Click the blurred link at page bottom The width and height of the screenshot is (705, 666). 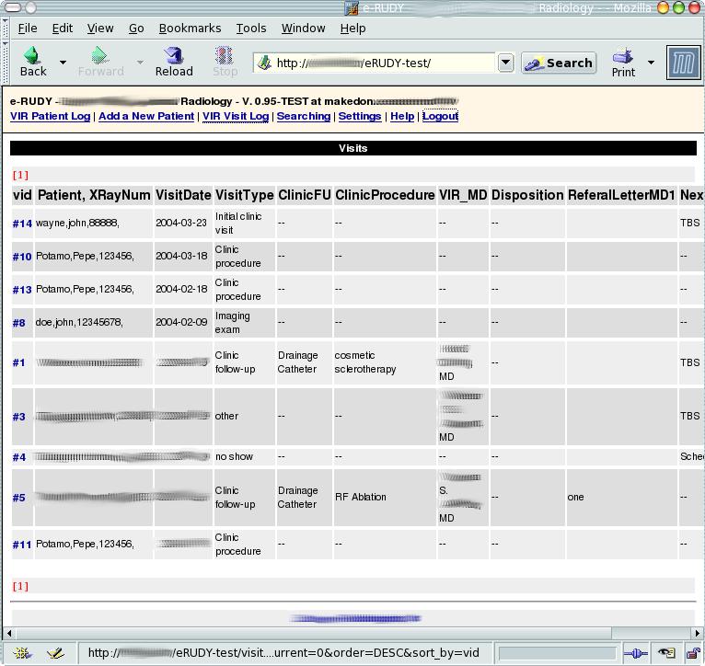(x=355, y=618)
